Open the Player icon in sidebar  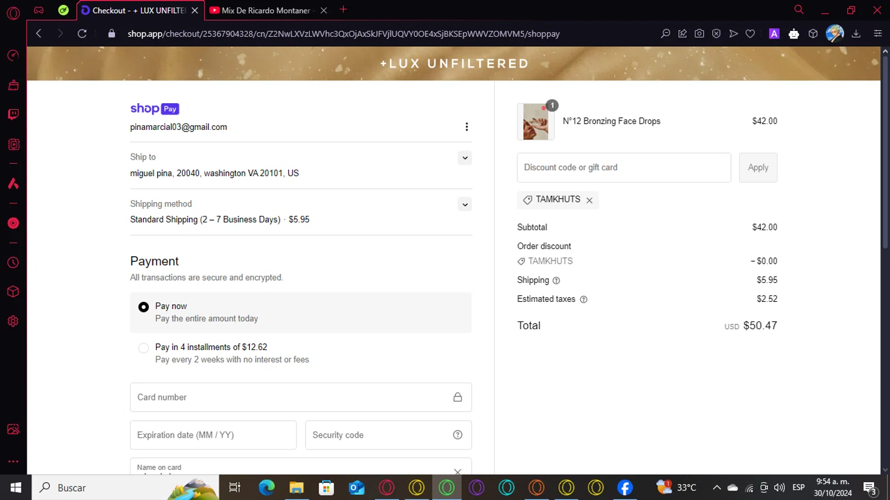tap(13, 223)
